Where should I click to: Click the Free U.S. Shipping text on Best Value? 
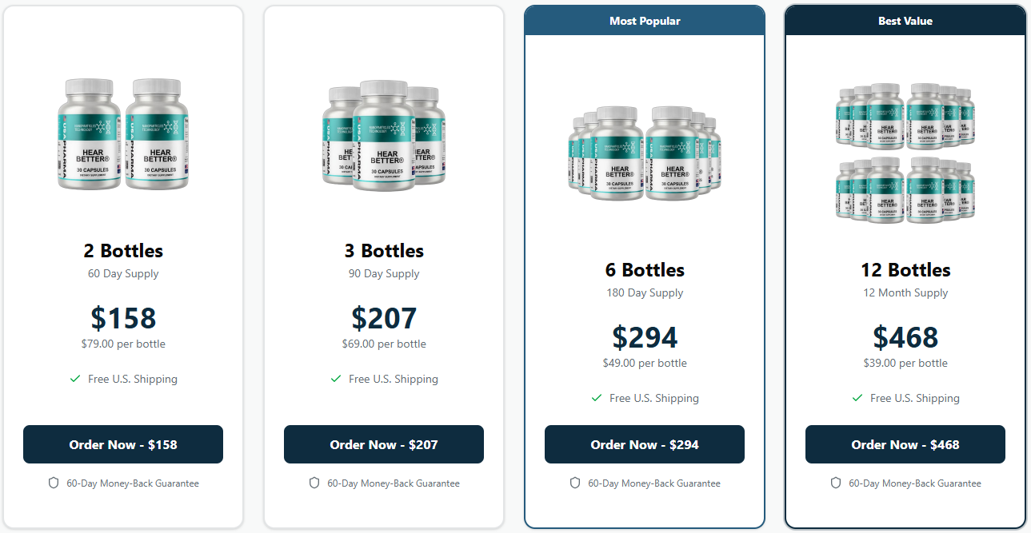915,397
